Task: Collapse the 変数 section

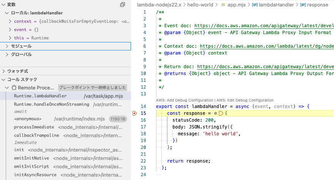Action: [x=3, y=5]
